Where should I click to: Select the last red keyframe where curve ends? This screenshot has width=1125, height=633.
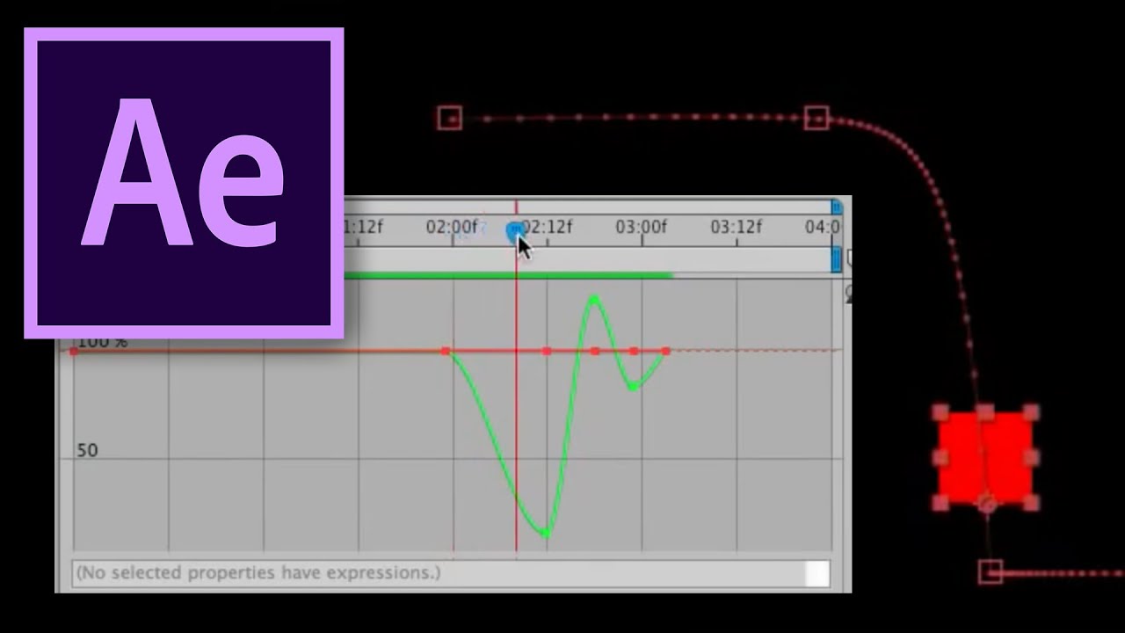pyautogui.click(x=665, y=352)
